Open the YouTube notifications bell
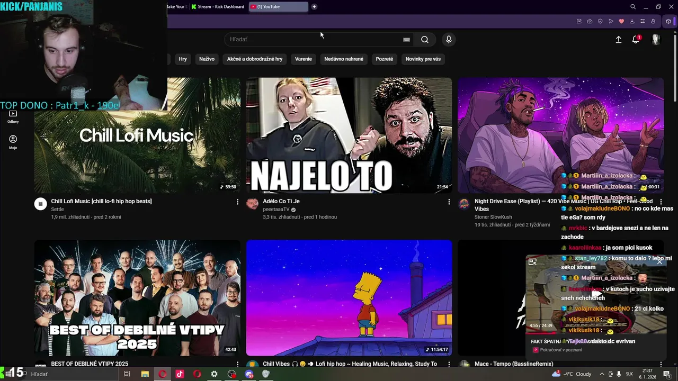The image size is (678, 381). click(x=636, y=40)
